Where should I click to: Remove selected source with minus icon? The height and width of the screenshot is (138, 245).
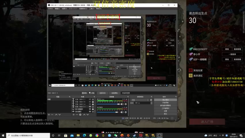pyautogui.click(x=77, y=115)
